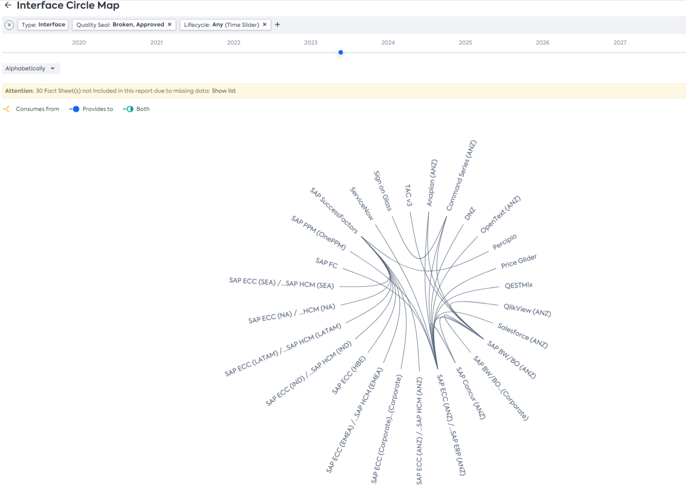Click the Consumes from legend icon
Screen dimensions: 686x488
(6, 109)
